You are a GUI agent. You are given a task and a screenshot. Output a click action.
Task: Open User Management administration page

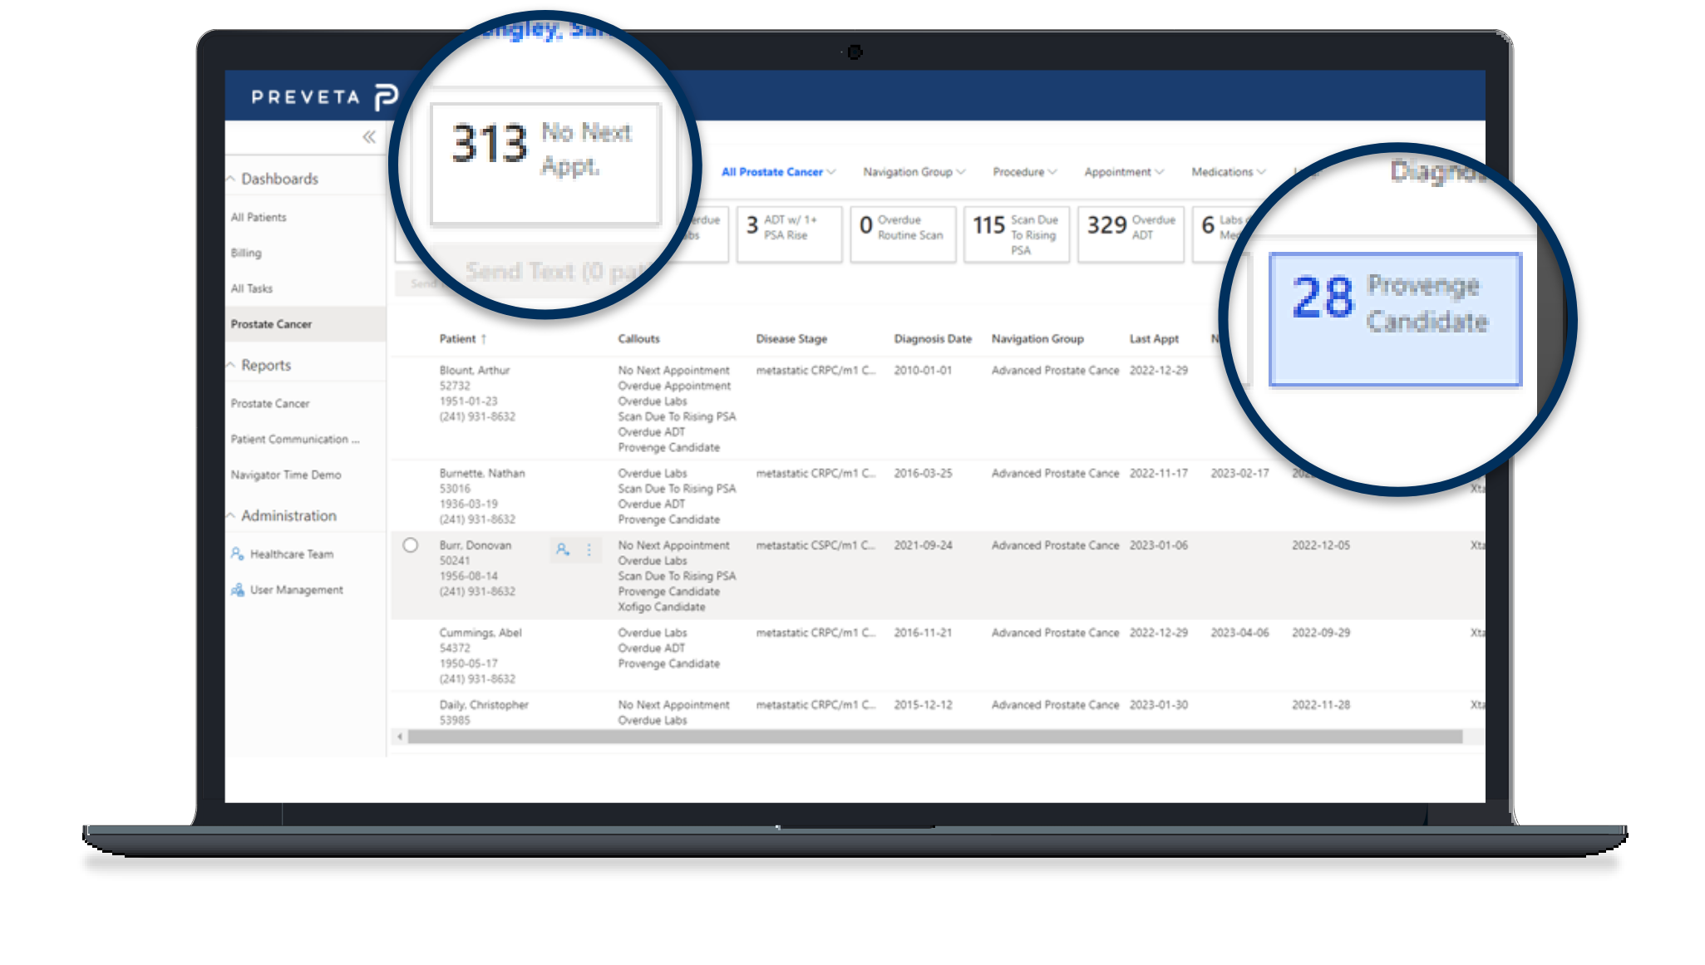coord(297,589)
